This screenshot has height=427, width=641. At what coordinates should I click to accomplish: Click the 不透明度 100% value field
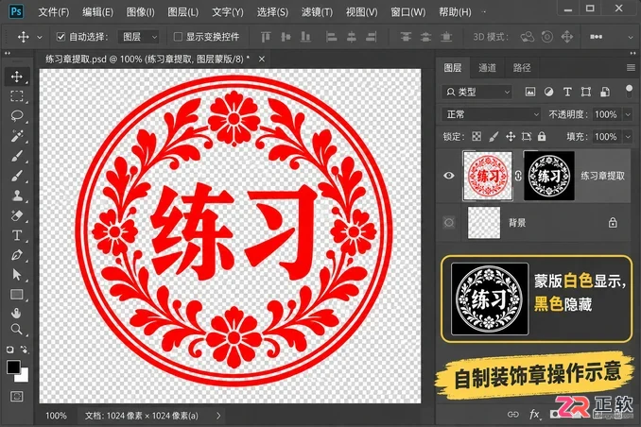[606, 114]
